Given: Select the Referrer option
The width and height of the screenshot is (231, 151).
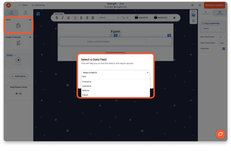Looking at the screenshot, I should click(86, 90).
